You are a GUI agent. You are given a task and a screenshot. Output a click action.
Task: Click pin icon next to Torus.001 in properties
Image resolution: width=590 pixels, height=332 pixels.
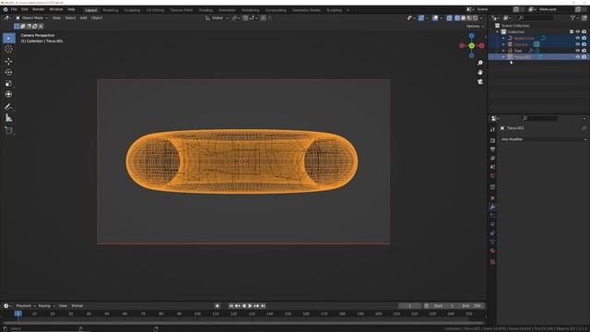click(584, 128)
